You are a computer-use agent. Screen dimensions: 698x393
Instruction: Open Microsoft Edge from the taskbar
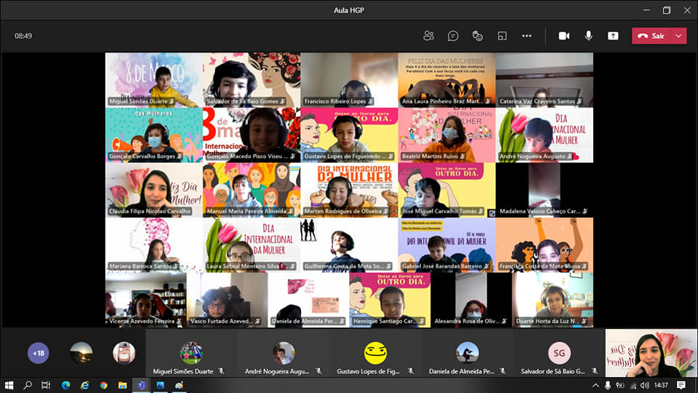65,385
